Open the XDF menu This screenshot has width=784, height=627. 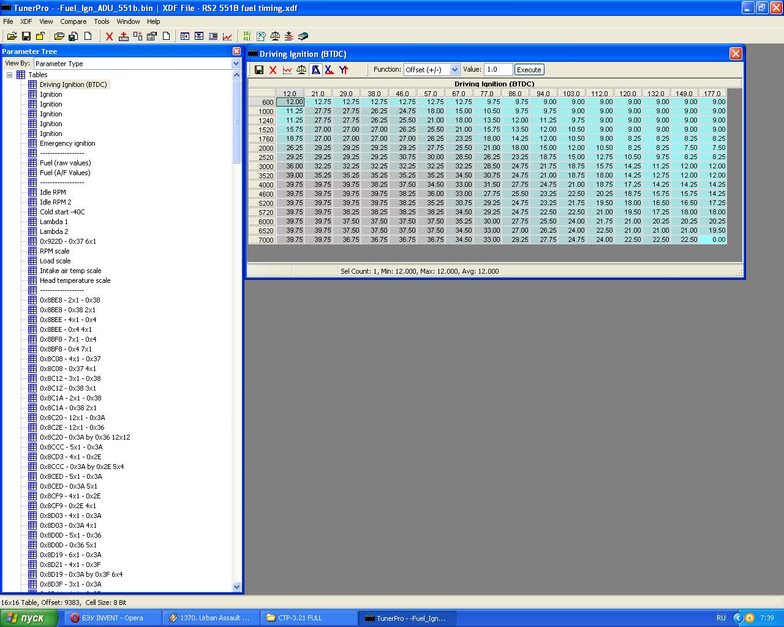click(x=26, y=21)
